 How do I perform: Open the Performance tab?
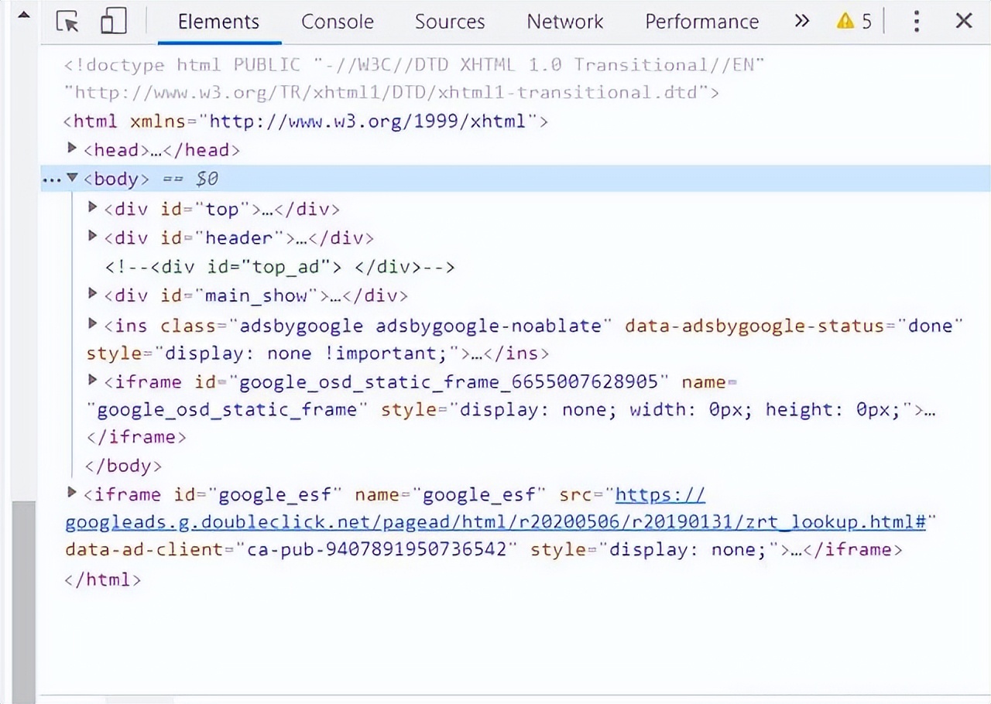point(701,22)
